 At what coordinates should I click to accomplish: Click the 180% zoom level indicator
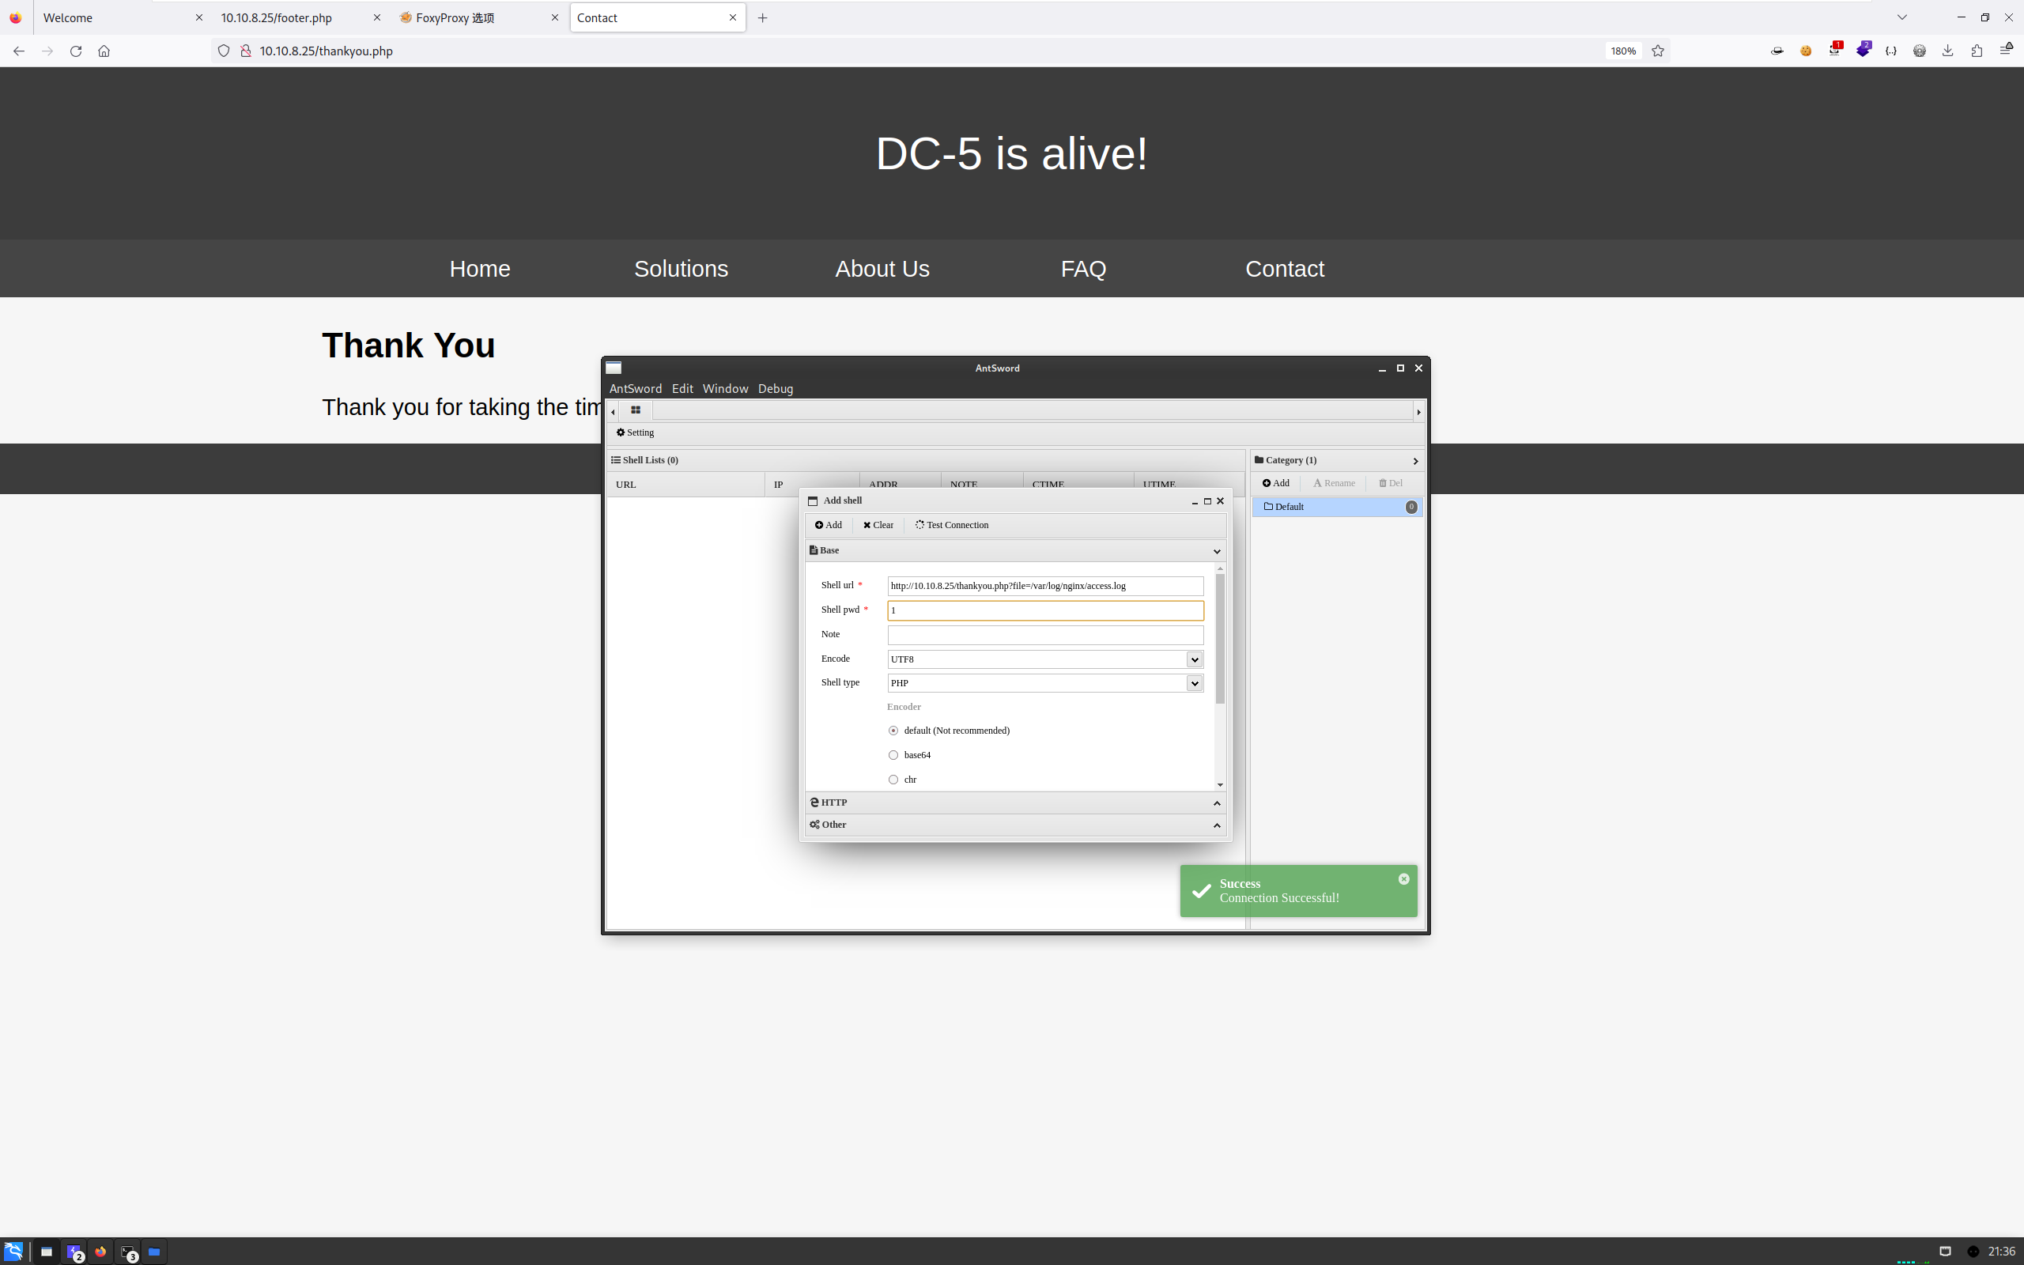(x=1623, y=51)
